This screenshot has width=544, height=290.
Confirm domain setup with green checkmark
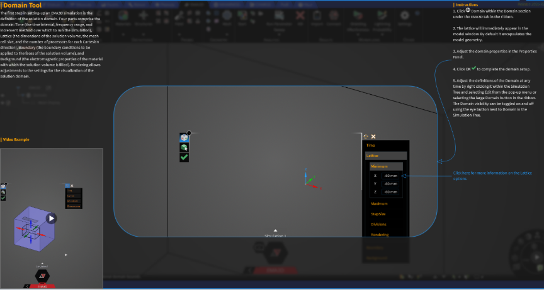pyautogui.click(x=184, y=158)
